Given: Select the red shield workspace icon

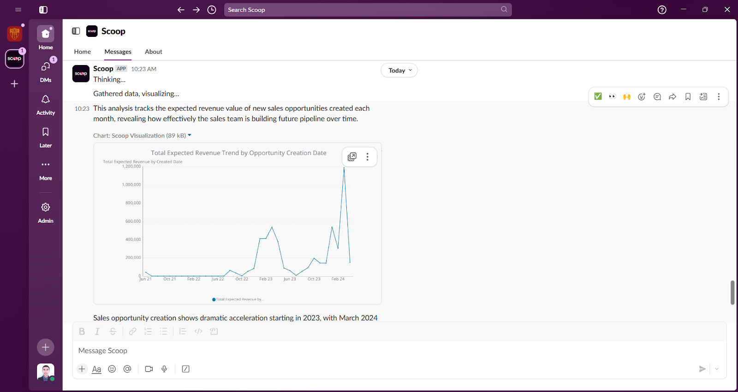Looking at the screenshot, I should [15, 33].
